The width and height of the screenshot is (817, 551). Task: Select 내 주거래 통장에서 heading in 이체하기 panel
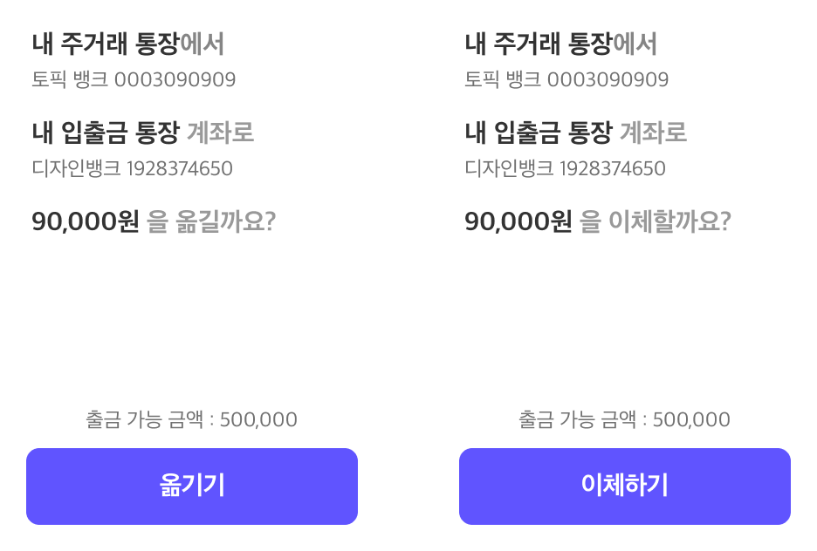pos(561,44)
